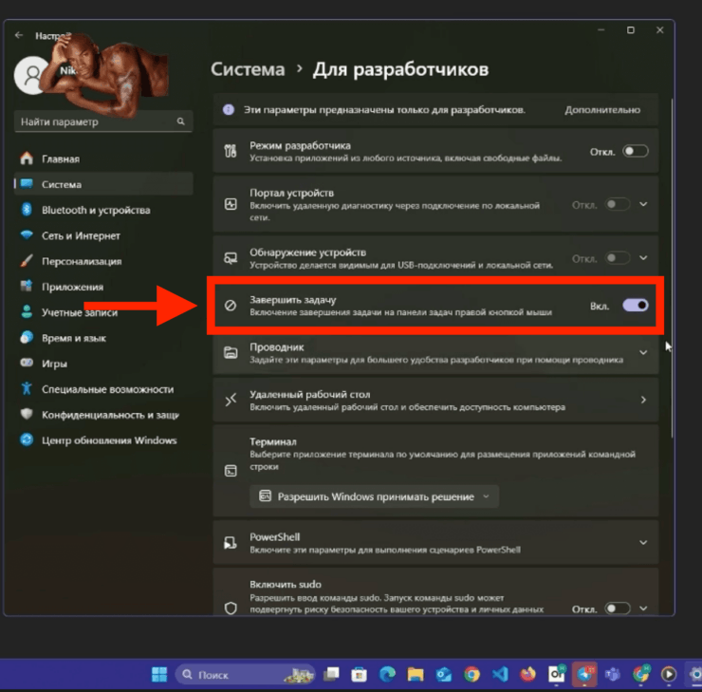Select Конфиденциальность in the sidebar menu

click(x=109, y=415)
